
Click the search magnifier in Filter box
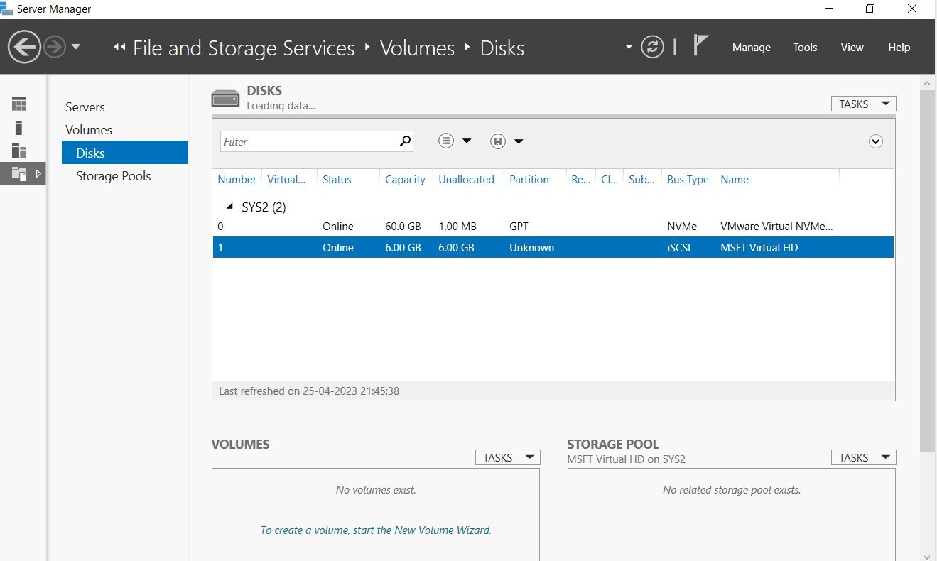tap(405, 141)
